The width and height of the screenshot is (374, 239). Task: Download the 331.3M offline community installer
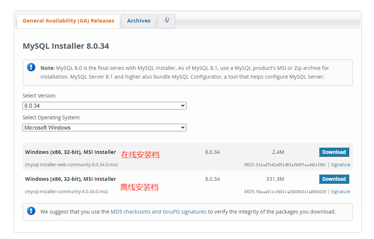point(334,179)
